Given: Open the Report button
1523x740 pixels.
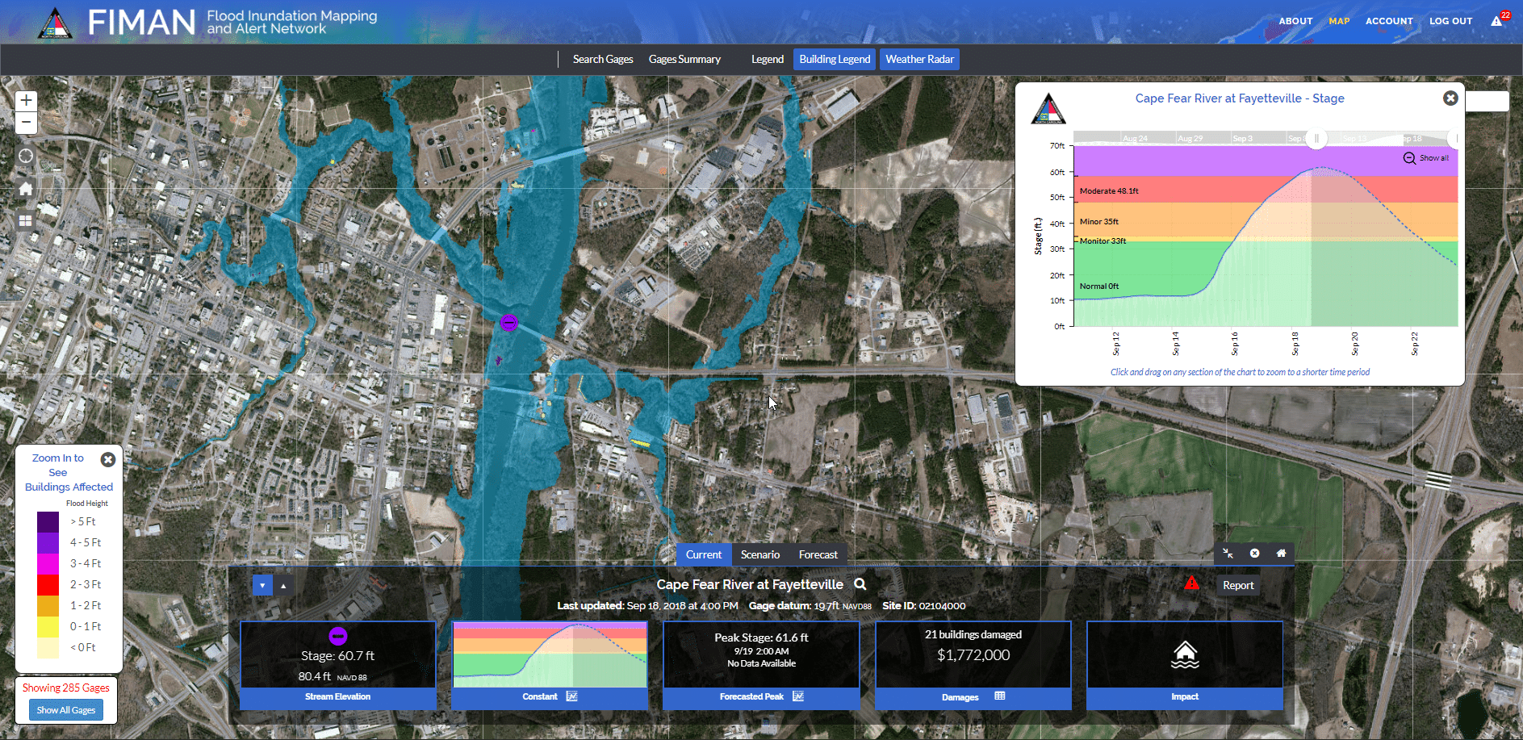Looking at the screenshot, I should coord(1237,585).
